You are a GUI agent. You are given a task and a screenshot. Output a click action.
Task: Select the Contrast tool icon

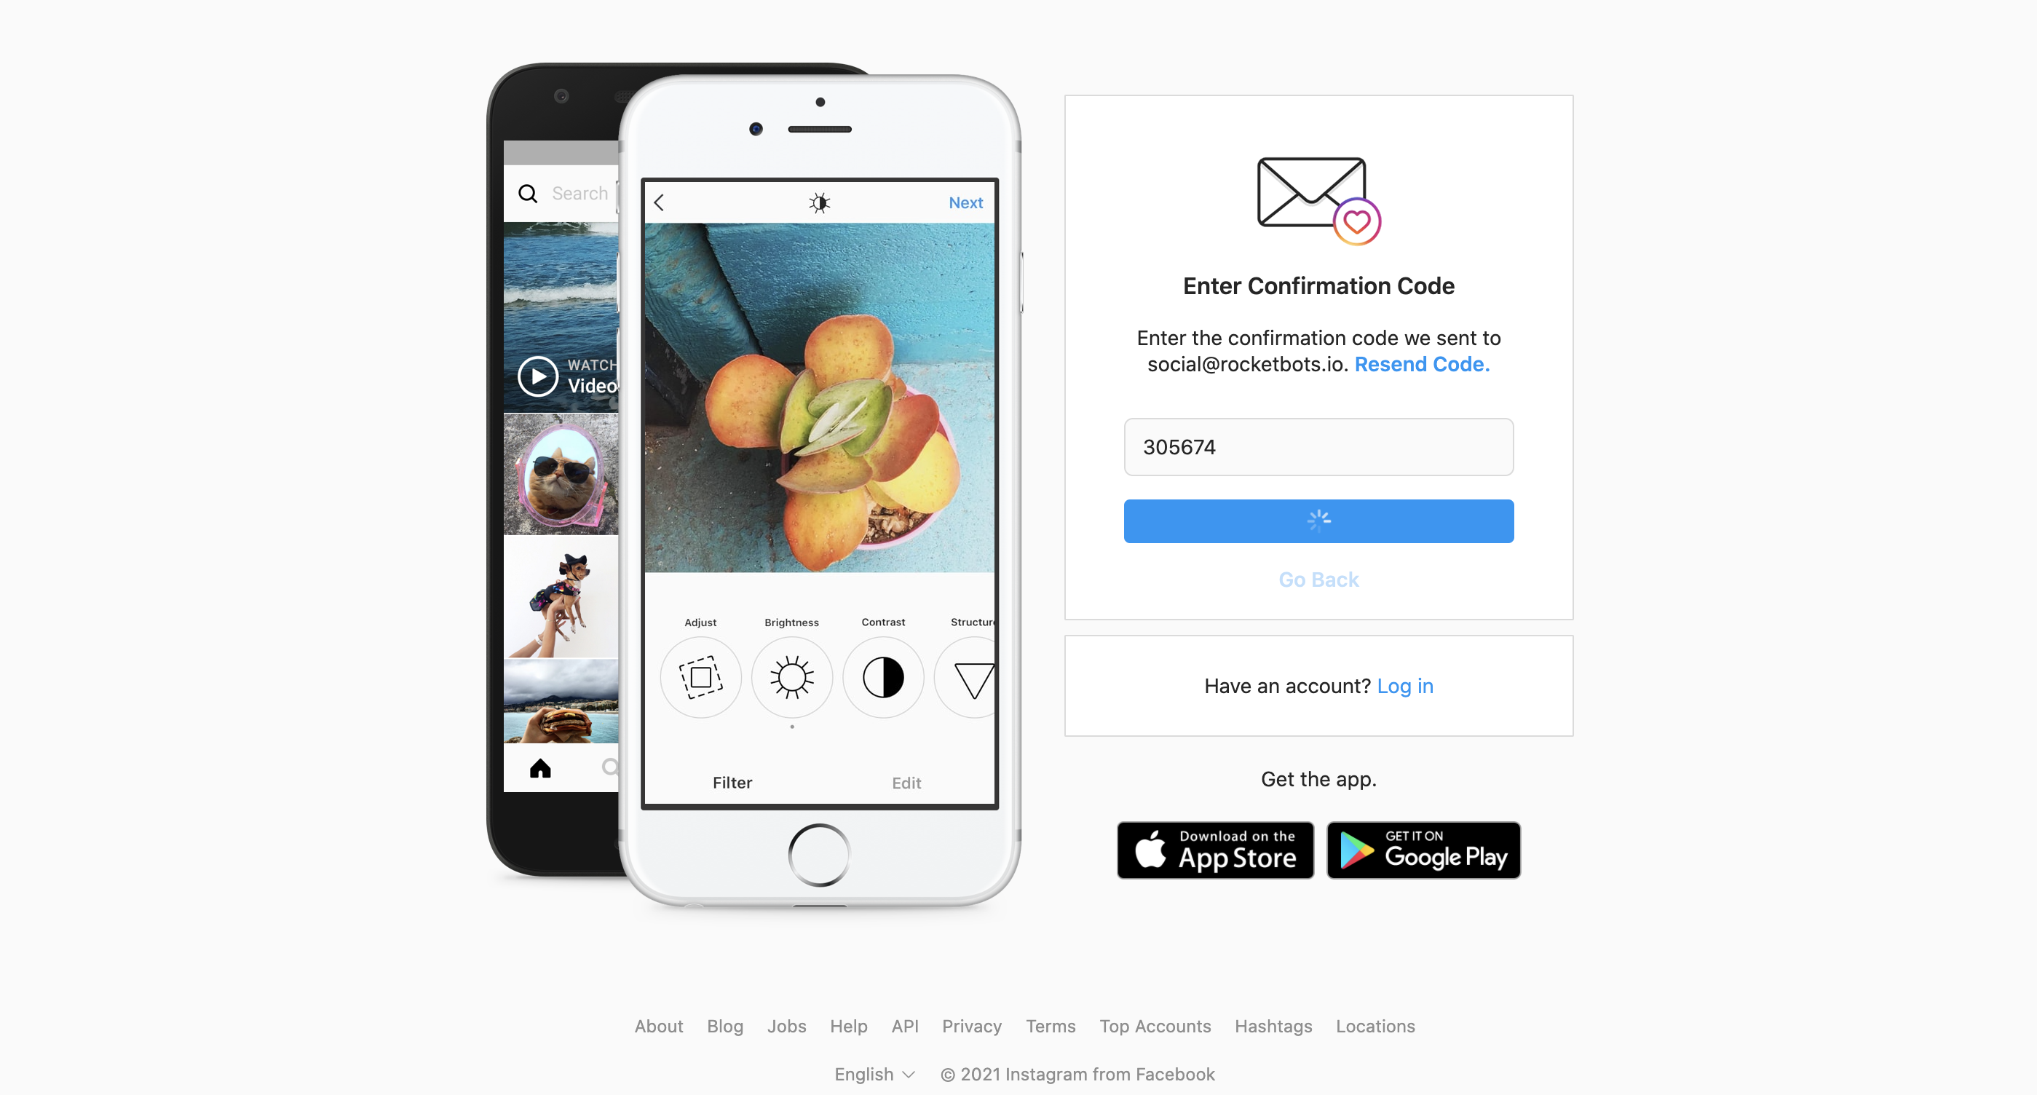pos(883,673)
